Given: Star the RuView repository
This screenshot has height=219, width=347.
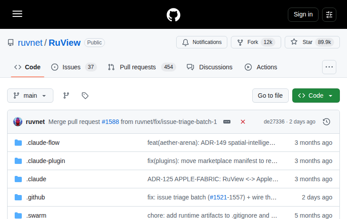Looking at the screenshot, I should point(312,42).
